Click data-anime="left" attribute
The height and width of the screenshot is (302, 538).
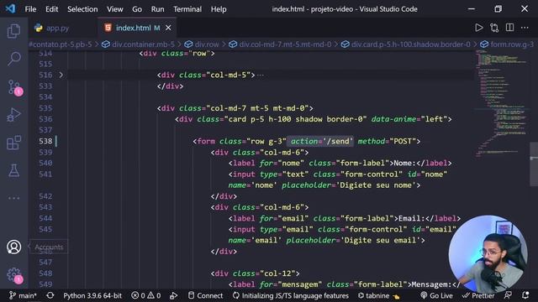[409, 119]
